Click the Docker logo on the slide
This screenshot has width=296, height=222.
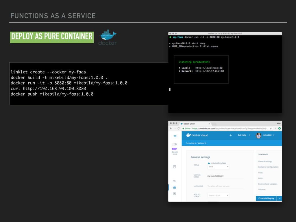[x=108, y=38]
